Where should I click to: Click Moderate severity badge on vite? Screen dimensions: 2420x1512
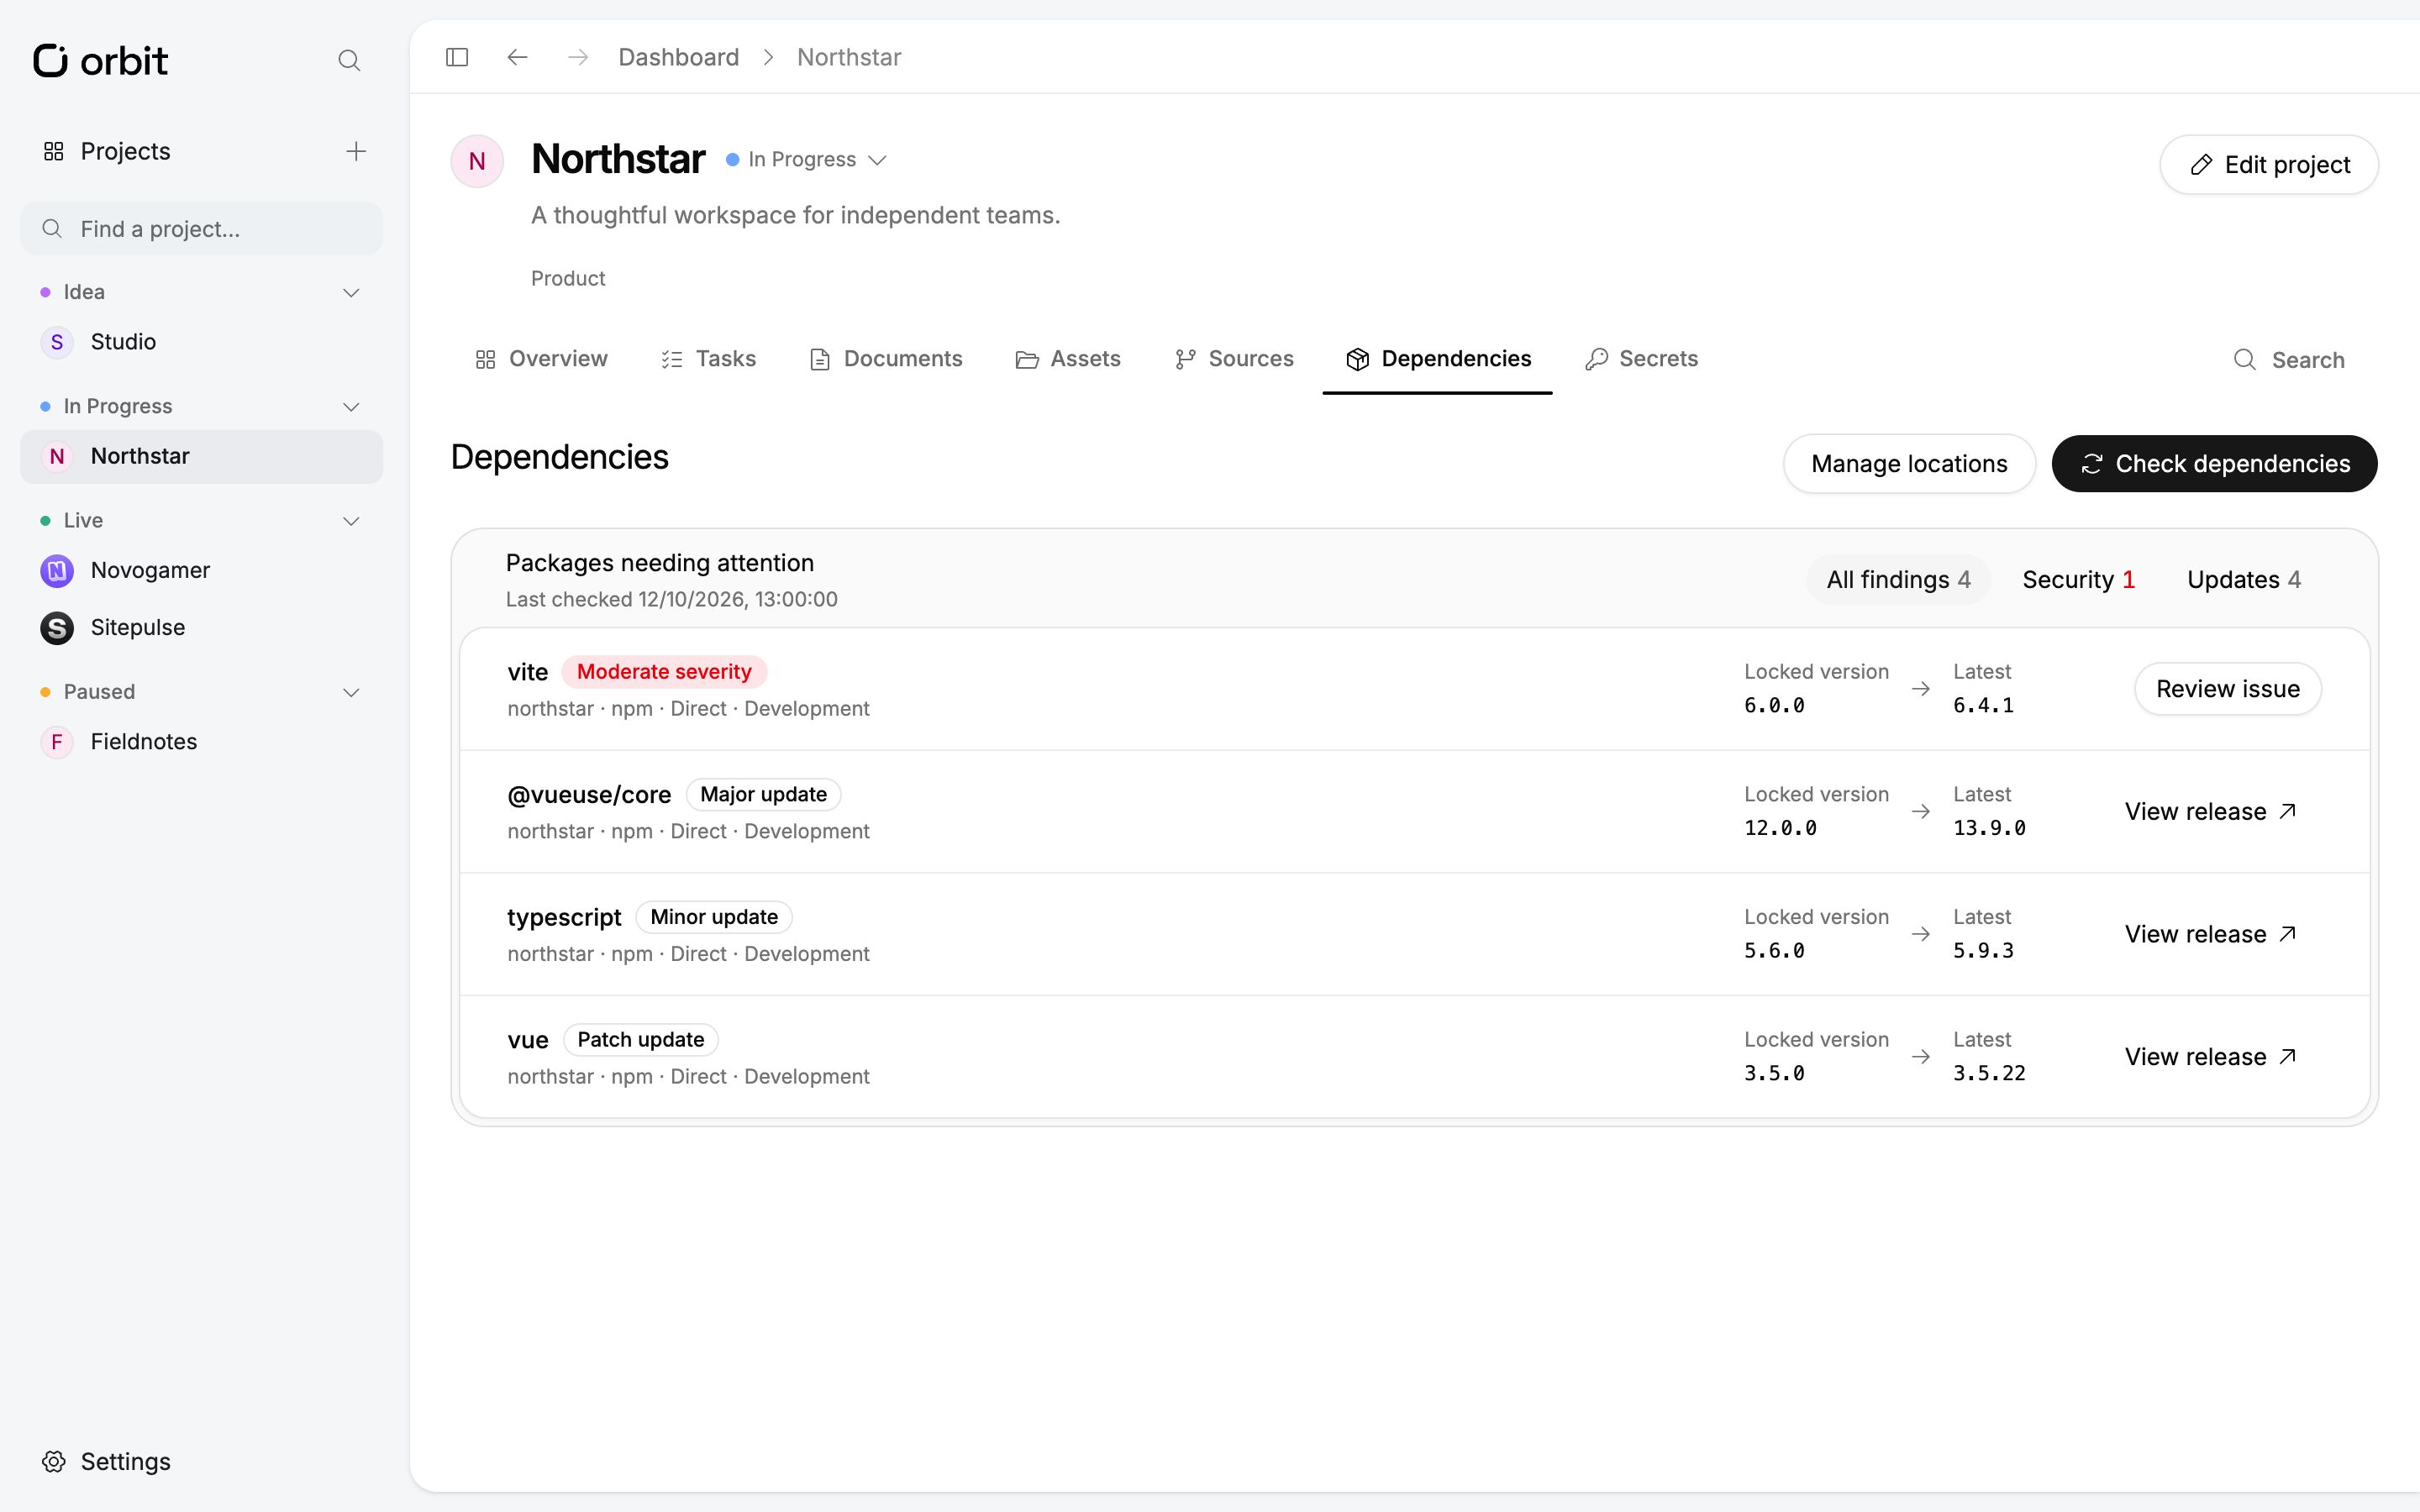[x=664, y=672]
